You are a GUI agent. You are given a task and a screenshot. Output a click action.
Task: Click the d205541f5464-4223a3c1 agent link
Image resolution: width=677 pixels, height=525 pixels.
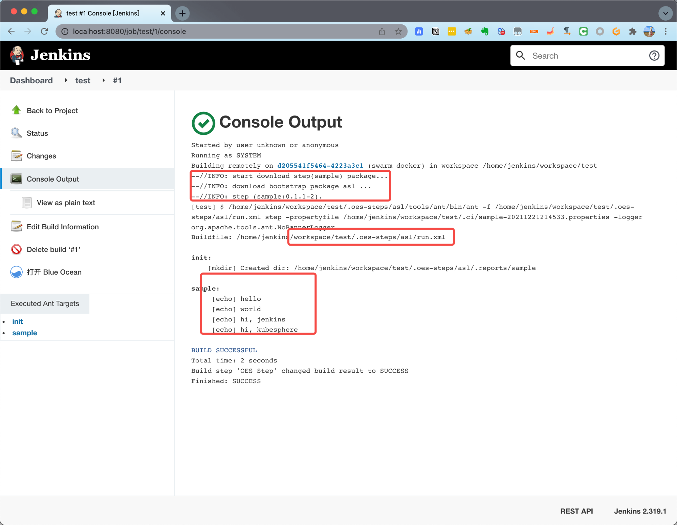click(x=320, y=166)
